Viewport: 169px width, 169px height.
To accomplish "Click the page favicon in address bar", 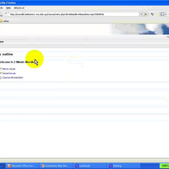I will (x=7, y=14).
